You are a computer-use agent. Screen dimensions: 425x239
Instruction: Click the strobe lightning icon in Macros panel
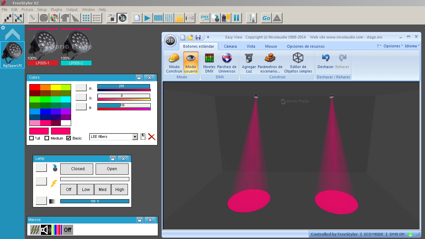35,230
